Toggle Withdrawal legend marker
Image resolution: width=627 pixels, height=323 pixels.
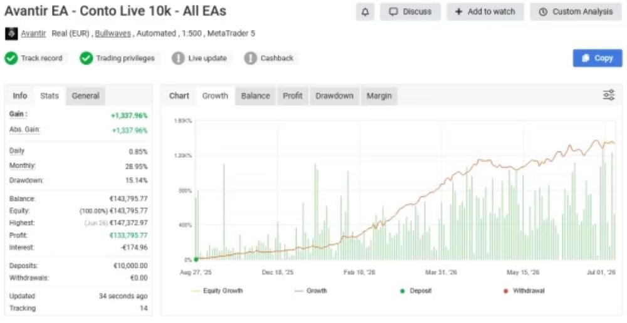pyautogui.click(x=524, y=290)
